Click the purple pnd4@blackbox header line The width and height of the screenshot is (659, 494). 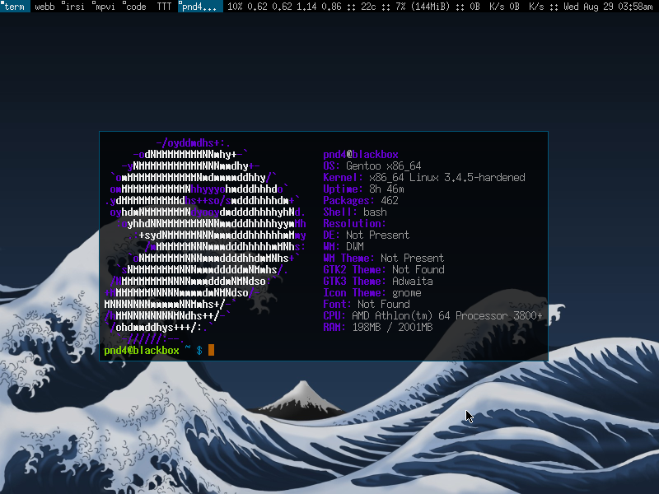(361, 154)
